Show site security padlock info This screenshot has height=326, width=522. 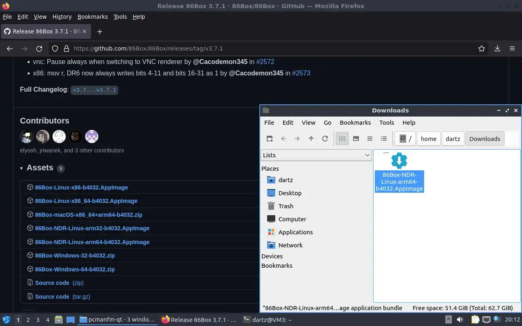[x=66, y=48]
